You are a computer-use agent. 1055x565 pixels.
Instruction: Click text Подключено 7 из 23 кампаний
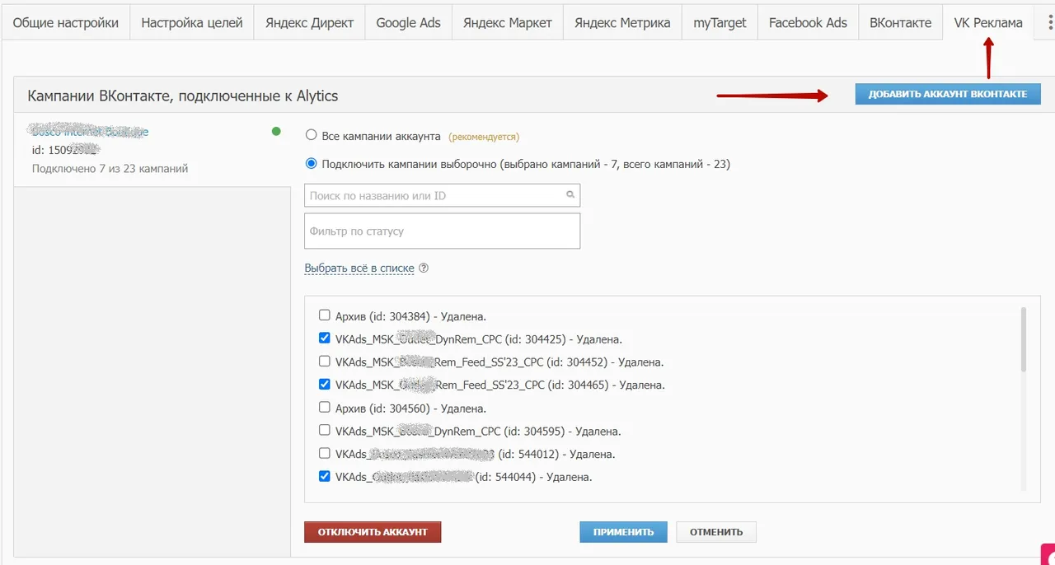110,168
